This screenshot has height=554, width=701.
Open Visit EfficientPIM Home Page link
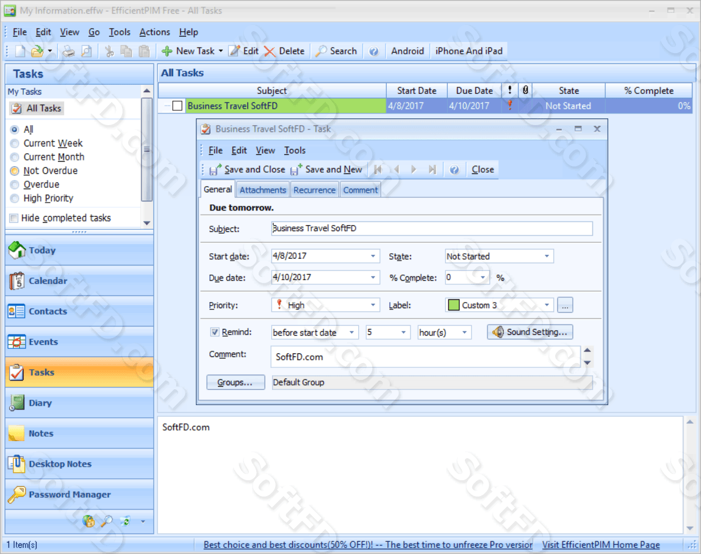pos(601,545)
